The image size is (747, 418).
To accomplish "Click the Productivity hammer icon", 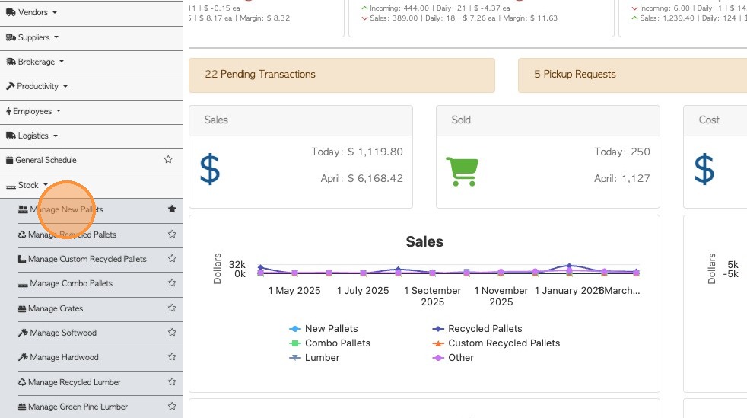I will coord(11,87).
